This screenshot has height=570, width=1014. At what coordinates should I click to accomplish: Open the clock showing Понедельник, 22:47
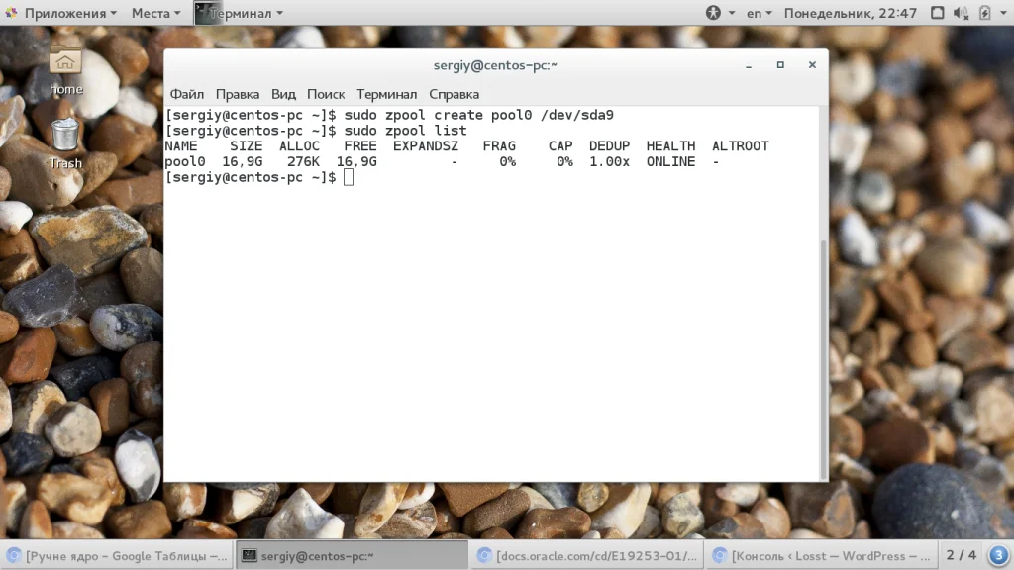pyautogui.click(x=851, y=13)
